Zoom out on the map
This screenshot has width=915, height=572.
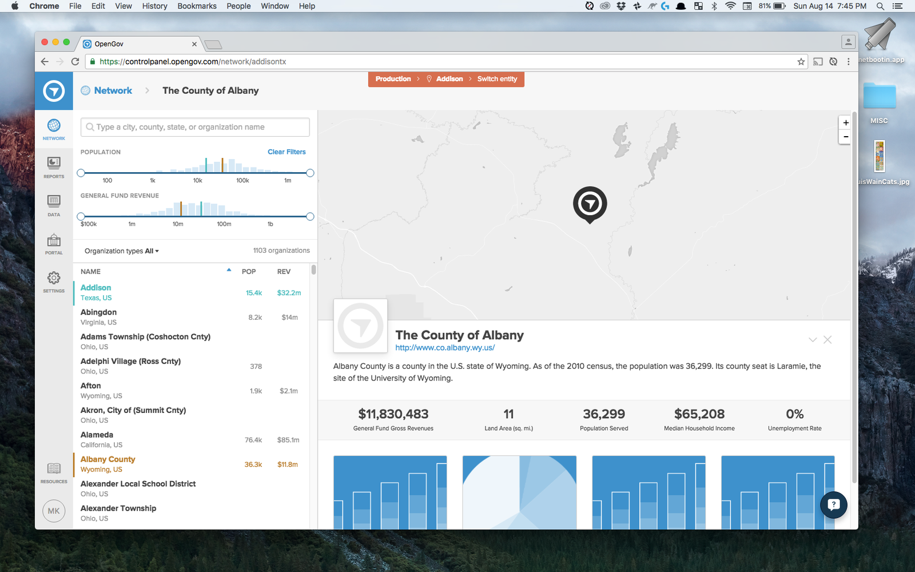[x=845, y=137]
